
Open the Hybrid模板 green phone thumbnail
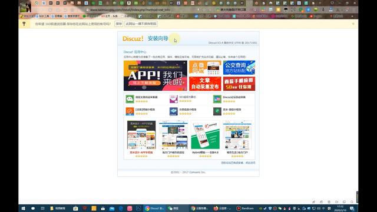click(206, 135)
